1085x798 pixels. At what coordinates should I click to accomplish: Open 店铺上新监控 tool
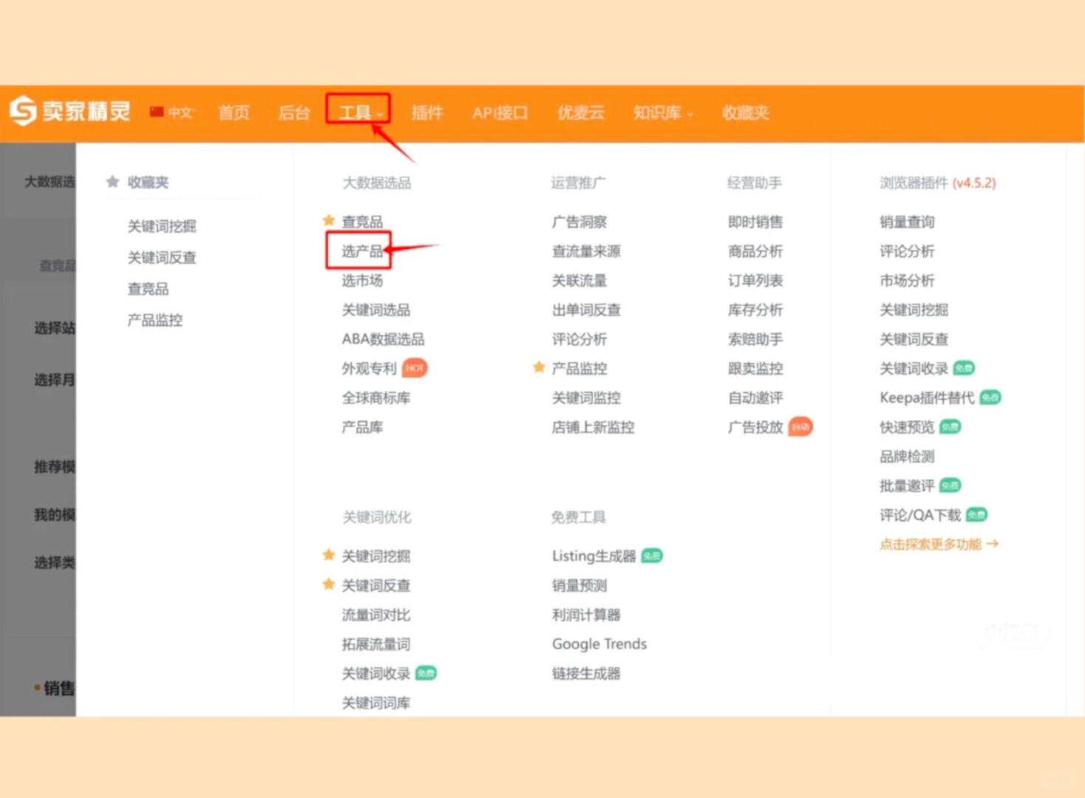593,427
